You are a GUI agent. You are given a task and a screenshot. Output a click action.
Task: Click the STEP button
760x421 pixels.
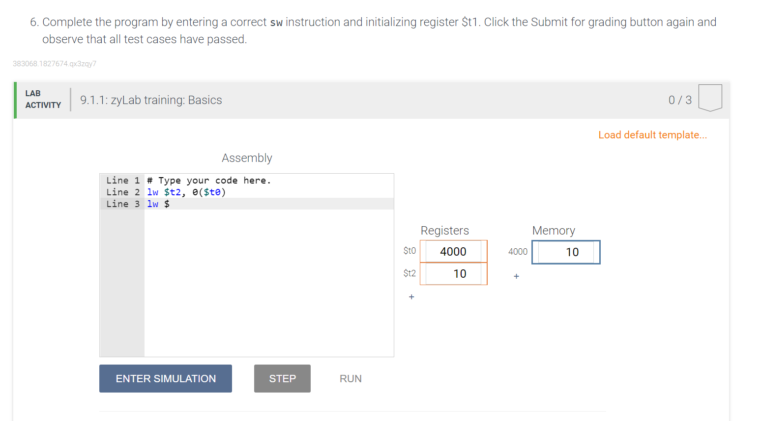point(282,378)
